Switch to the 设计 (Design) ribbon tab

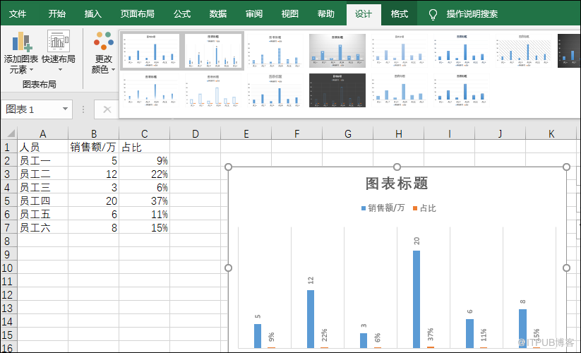pyautogui.click(x=364, y=14)
